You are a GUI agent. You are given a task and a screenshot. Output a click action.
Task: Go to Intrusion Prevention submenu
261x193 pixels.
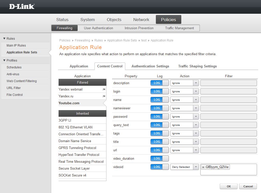pyautogui.click(x=139, y=28)
